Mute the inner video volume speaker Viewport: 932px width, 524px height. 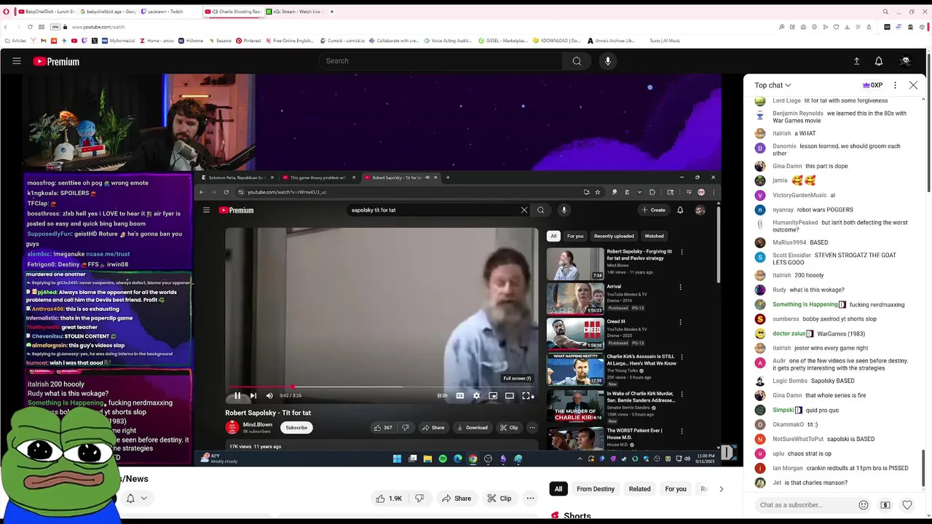[269, 396]
